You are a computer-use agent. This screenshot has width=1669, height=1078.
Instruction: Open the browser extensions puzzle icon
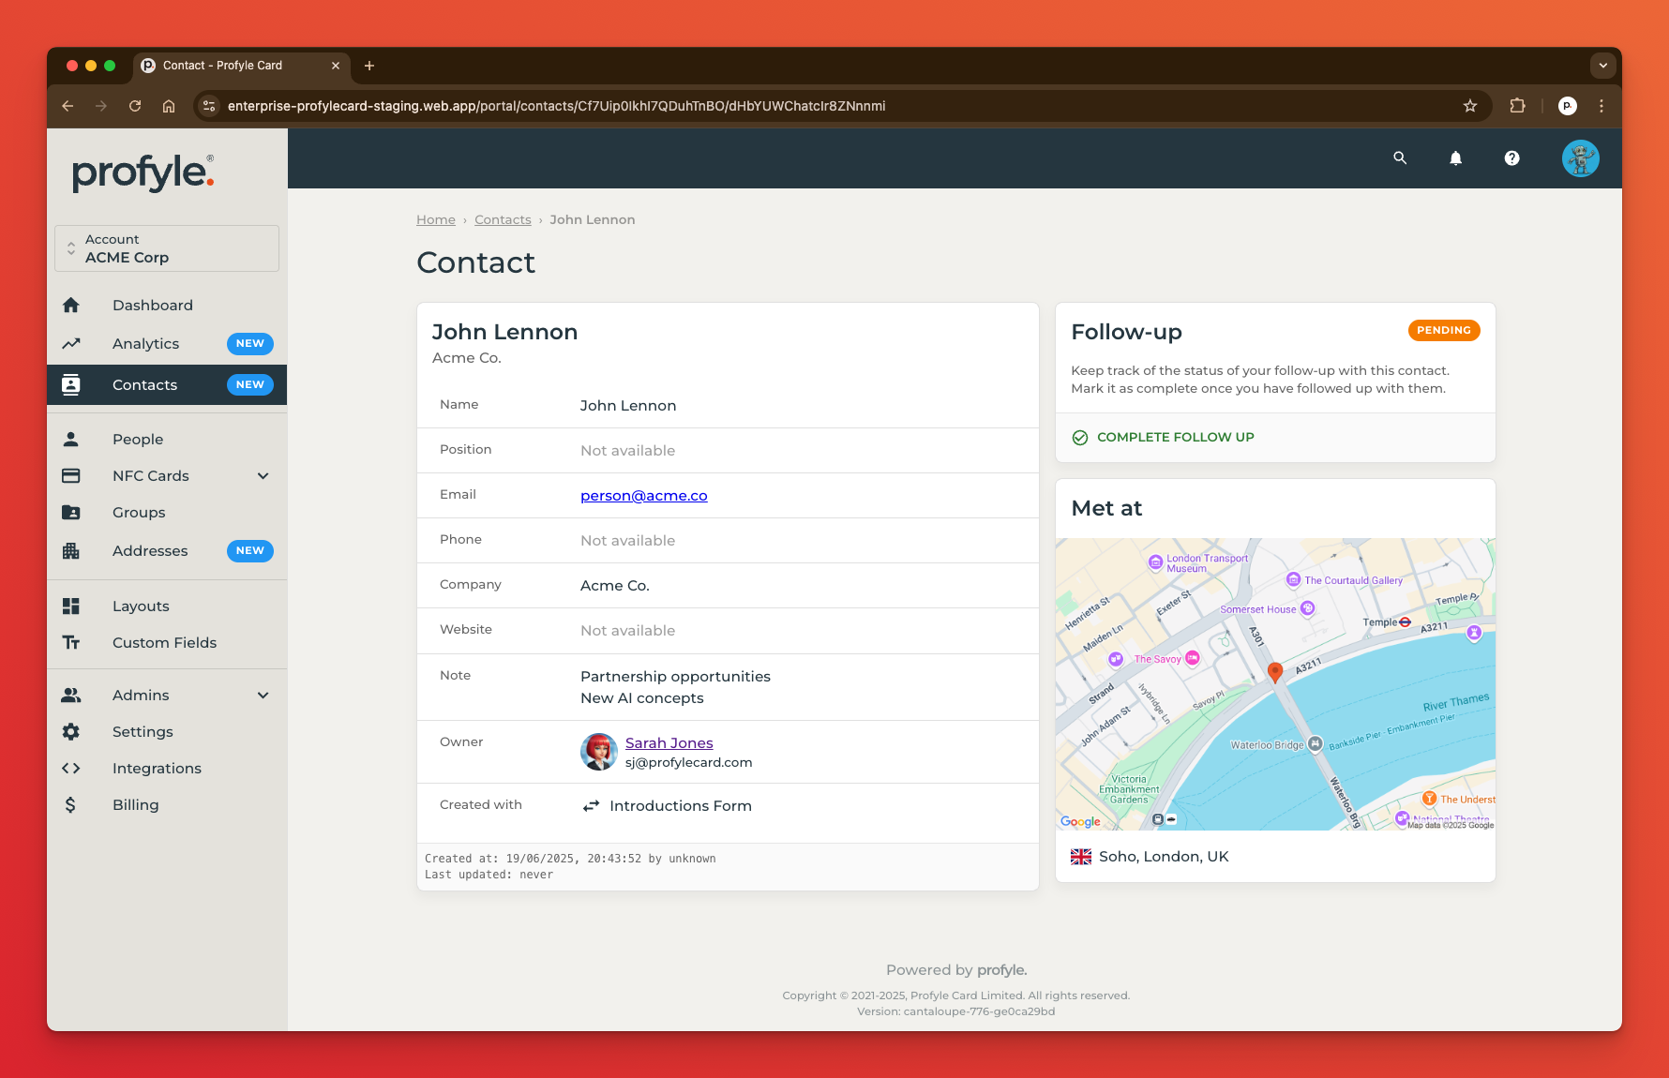(1517, 106)
